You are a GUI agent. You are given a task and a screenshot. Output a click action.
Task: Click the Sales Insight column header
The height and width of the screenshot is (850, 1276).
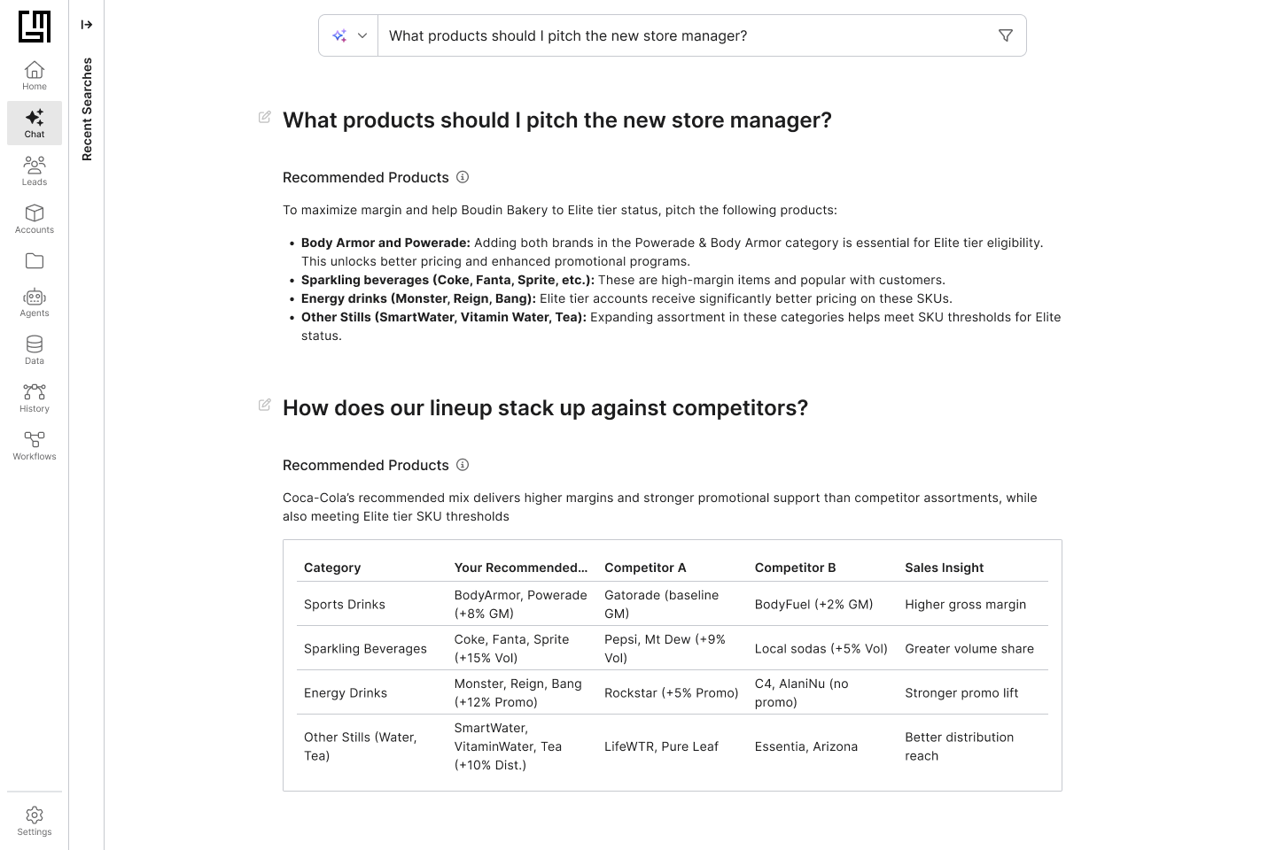pos(944,568)
